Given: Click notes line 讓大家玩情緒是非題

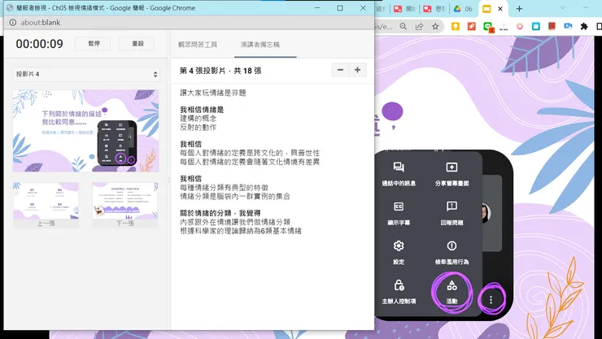Looking at the screenshot, I should pos(213,93).
